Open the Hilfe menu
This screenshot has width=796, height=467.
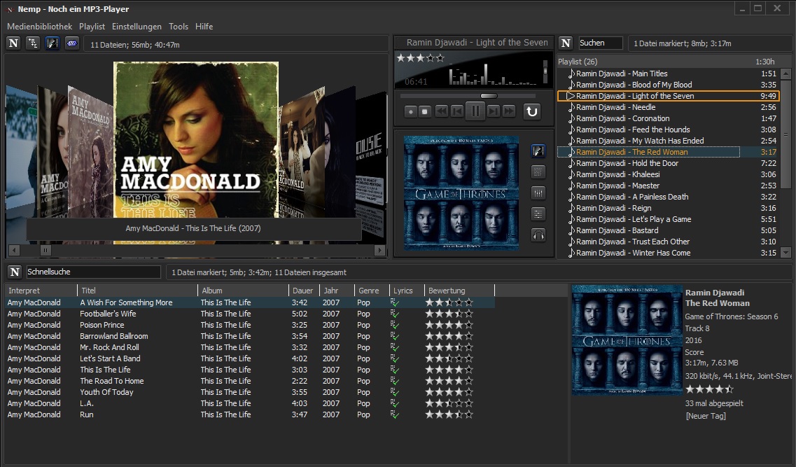[204, 27]
